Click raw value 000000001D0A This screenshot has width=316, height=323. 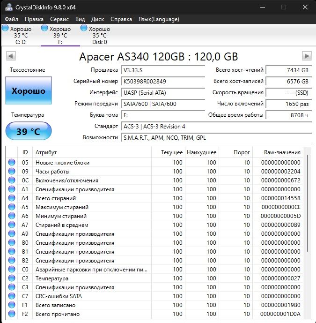coord(280,314)
